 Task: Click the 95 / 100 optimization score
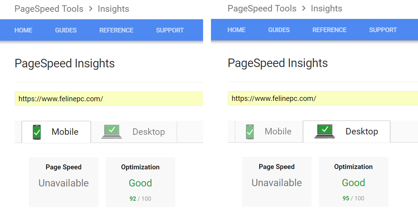[353, 199]
